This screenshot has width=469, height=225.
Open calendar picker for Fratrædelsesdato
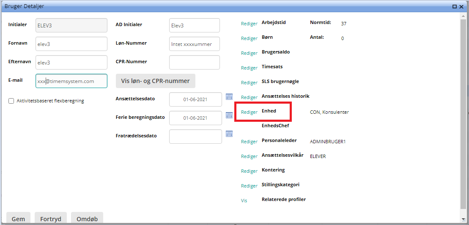point(229,134)
